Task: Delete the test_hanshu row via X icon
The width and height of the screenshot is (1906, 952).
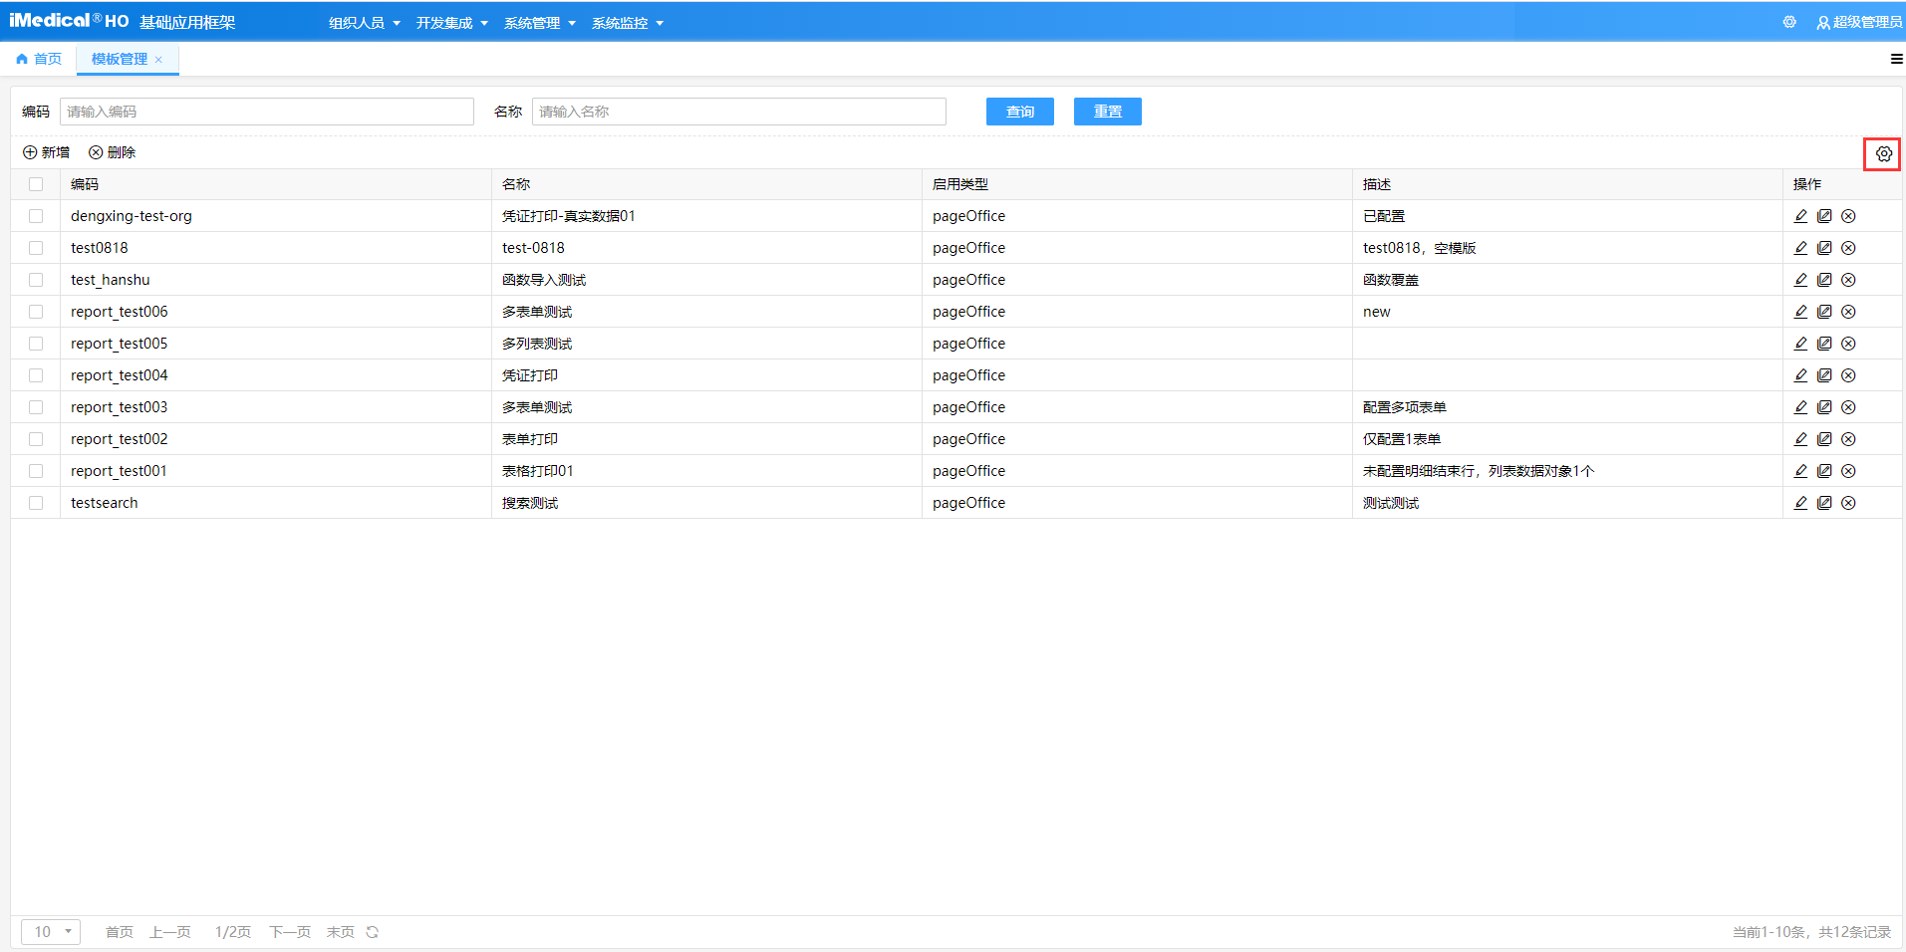Action: point(1848,280)
